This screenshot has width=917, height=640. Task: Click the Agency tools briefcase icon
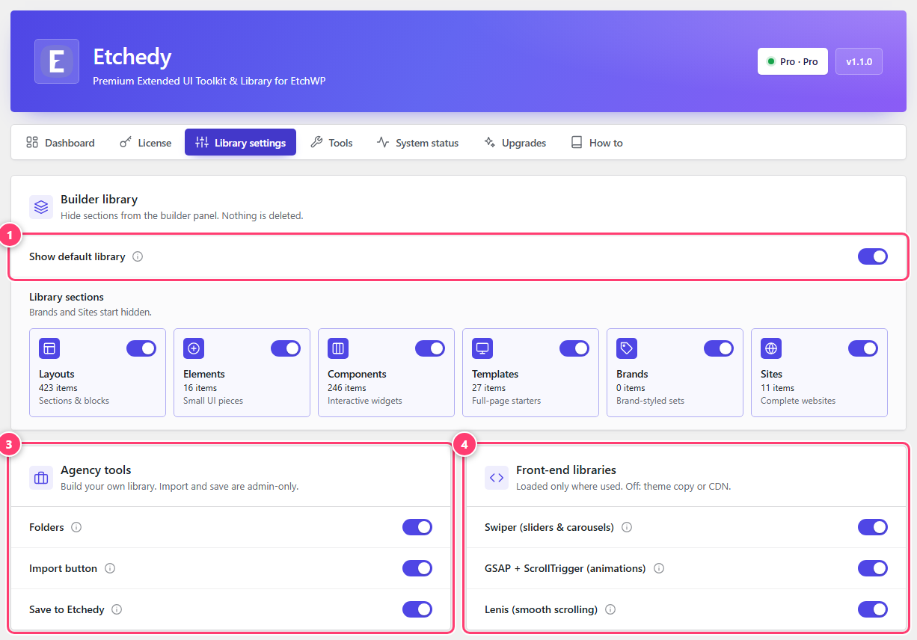41,478
